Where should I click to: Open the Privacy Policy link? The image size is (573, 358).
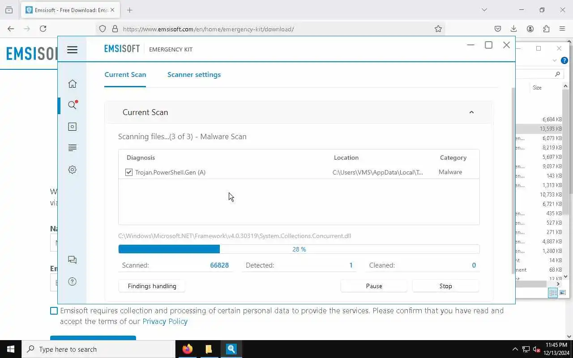pos(165,321)
